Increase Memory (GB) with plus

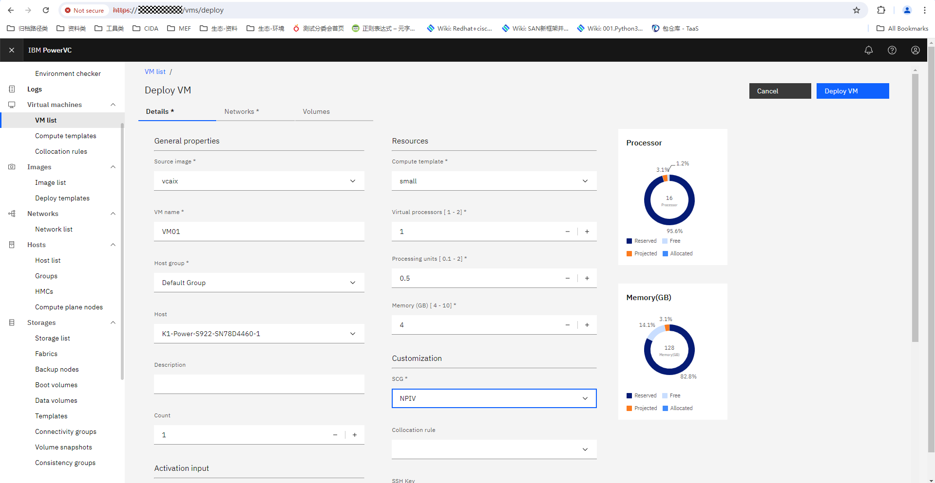click(587, 325)
